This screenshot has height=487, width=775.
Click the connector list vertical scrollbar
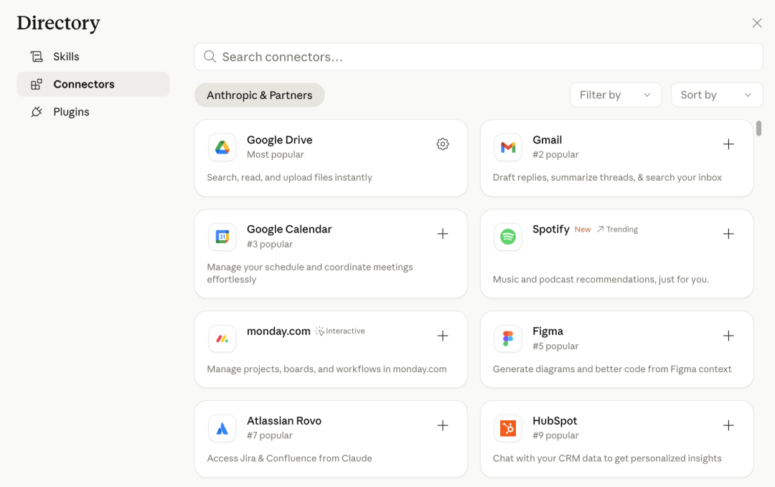758,128
